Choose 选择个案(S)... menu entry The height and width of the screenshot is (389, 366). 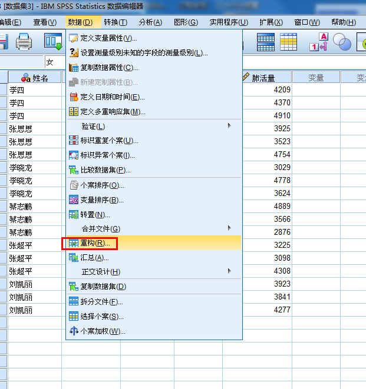154,316
